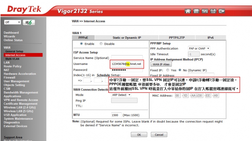The image size is (252, 141).
Task: Click the Cancel button
Action: (159, 135)
